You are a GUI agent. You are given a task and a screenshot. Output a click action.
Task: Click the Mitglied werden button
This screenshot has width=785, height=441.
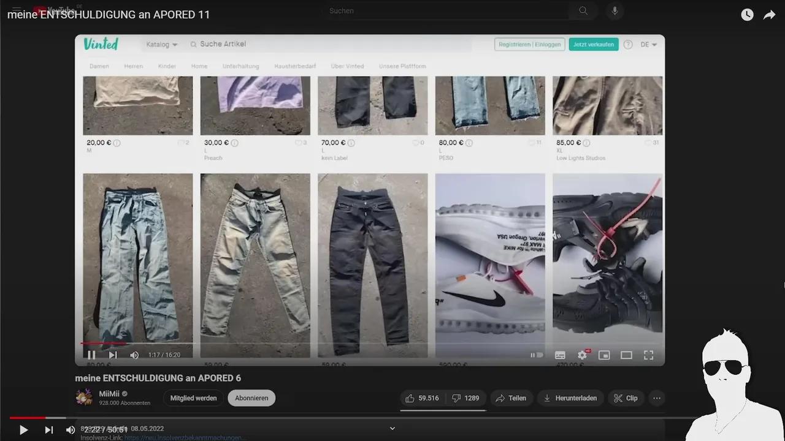pos(193,398)
